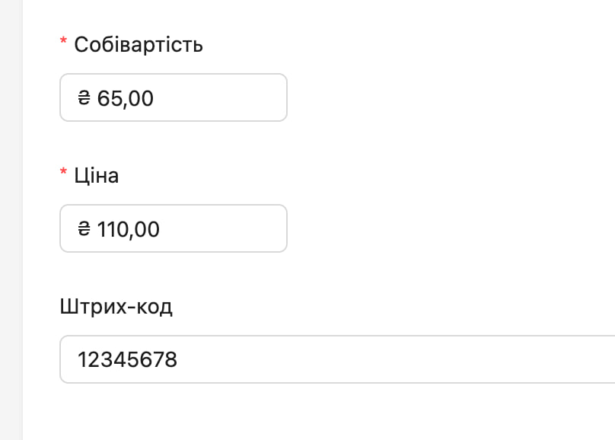The width and height of the screenshot is (615, 440).
Task: Click the red asterisk beside Ціна
Action: pyautogui.click(x=63, y=172)
